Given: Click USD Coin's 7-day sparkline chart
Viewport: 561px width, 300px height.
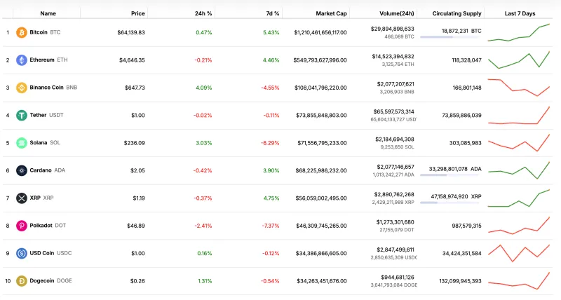Looking at the screenshot, I should click(x=519, y=253).
